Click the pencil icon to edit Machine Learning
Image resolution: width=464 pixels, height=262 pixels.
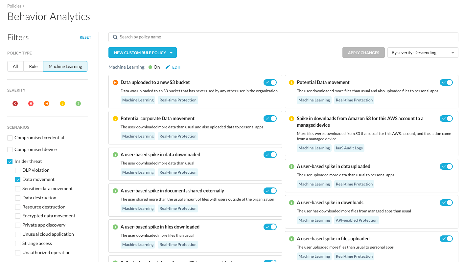coord(168,67)
